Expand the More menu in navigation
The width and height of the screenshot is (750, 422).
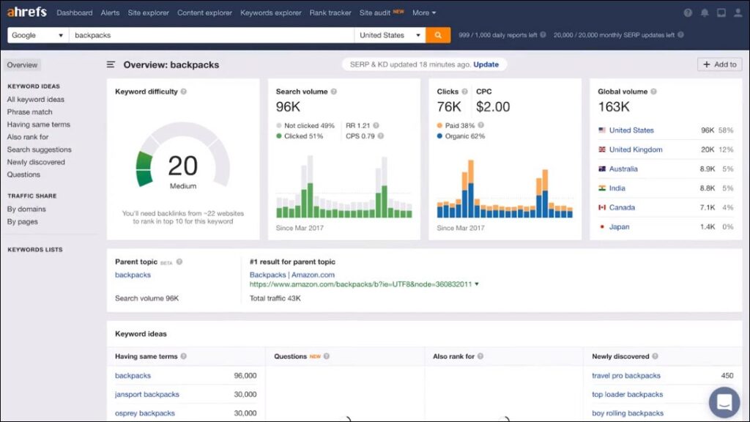pos(423,13)
